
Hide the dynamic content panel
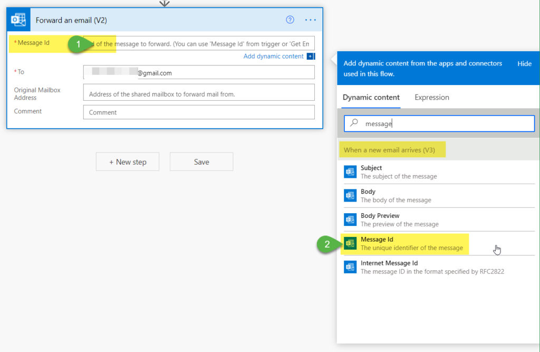pos(524,63)
